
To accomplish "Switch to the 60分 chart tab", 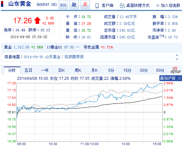I will 160,70.
